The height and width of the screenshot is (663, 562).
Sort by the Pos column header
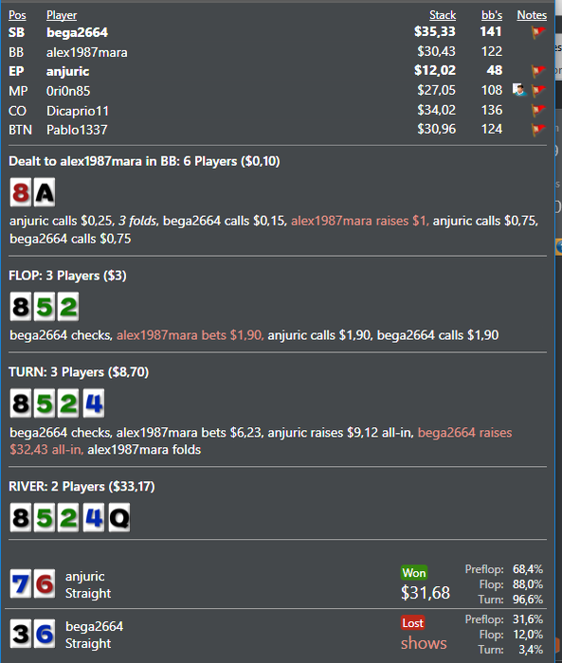(x=17, y=15)
